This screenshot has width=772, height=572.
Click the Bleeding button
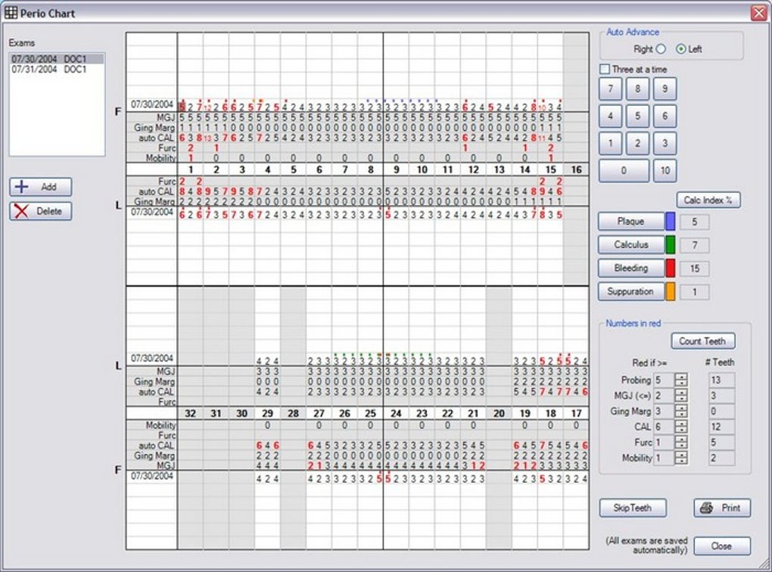tap(631, 269)
